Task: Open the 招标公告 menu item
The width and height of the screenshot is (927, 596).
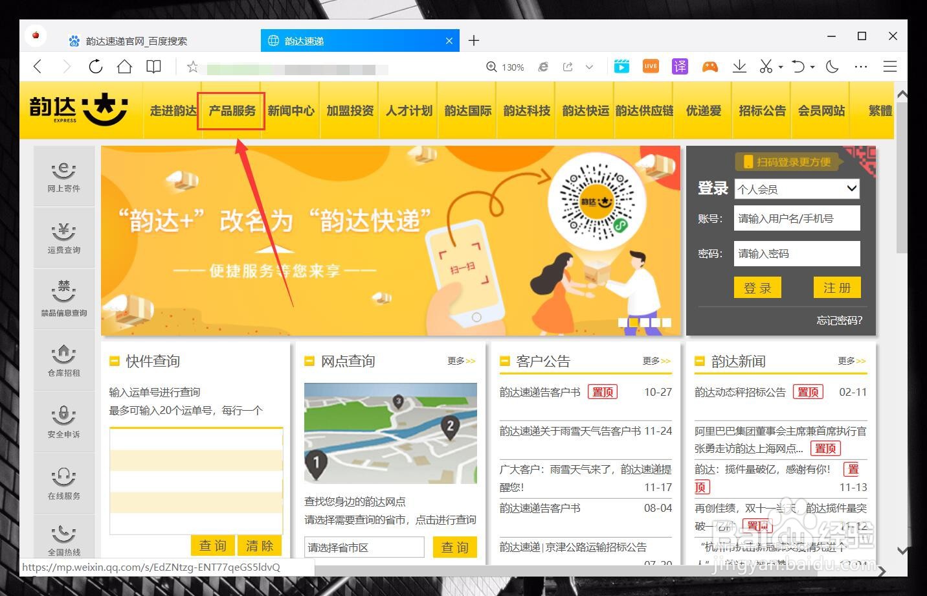Action: pos(763,111)
